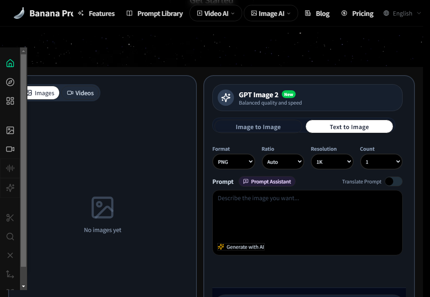Click the Balanced quality and speed text
Screen dimensions: 430x297
270,103
